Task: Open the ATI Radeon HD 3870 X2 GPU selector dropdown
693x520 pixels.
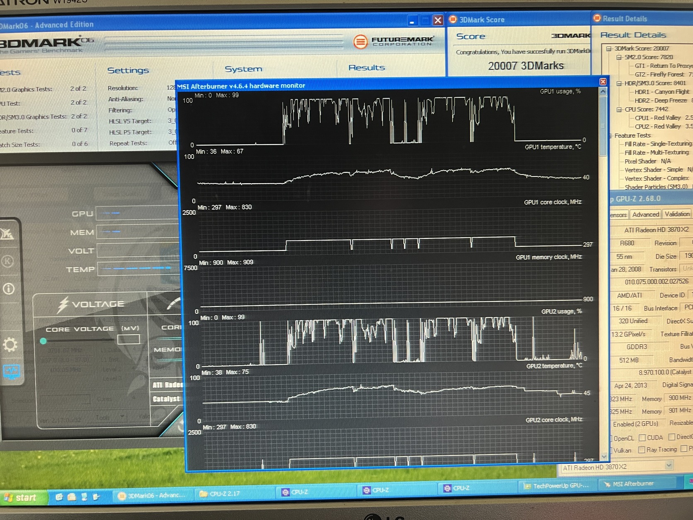Action: pos(668,466)
